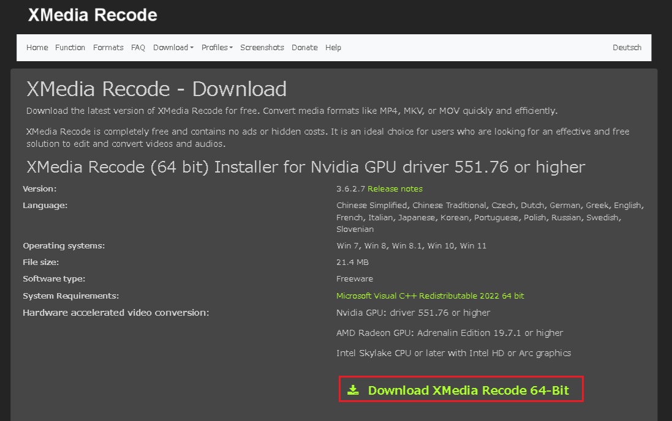Screen dimensions: 672x421
Task: Switch language to Deutsch
Action: 627,48
